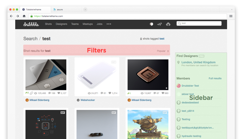
Task: Click the heart icon showing 1,214 likes
Action: coord(110,93)
